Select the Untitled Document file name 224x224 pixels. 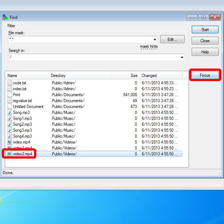click(x=28, y=107)
